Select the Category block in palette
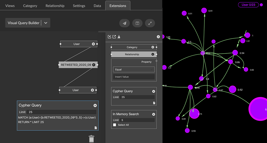Image resolution: width=267 pixels, height=143 pixels. tap(132, 47)
